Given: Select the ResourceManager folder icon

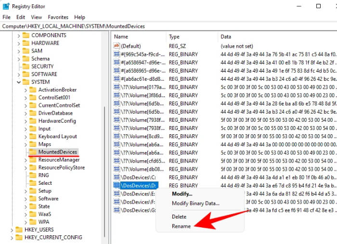Looking at the screenshot, I should [x=33, y=160].
